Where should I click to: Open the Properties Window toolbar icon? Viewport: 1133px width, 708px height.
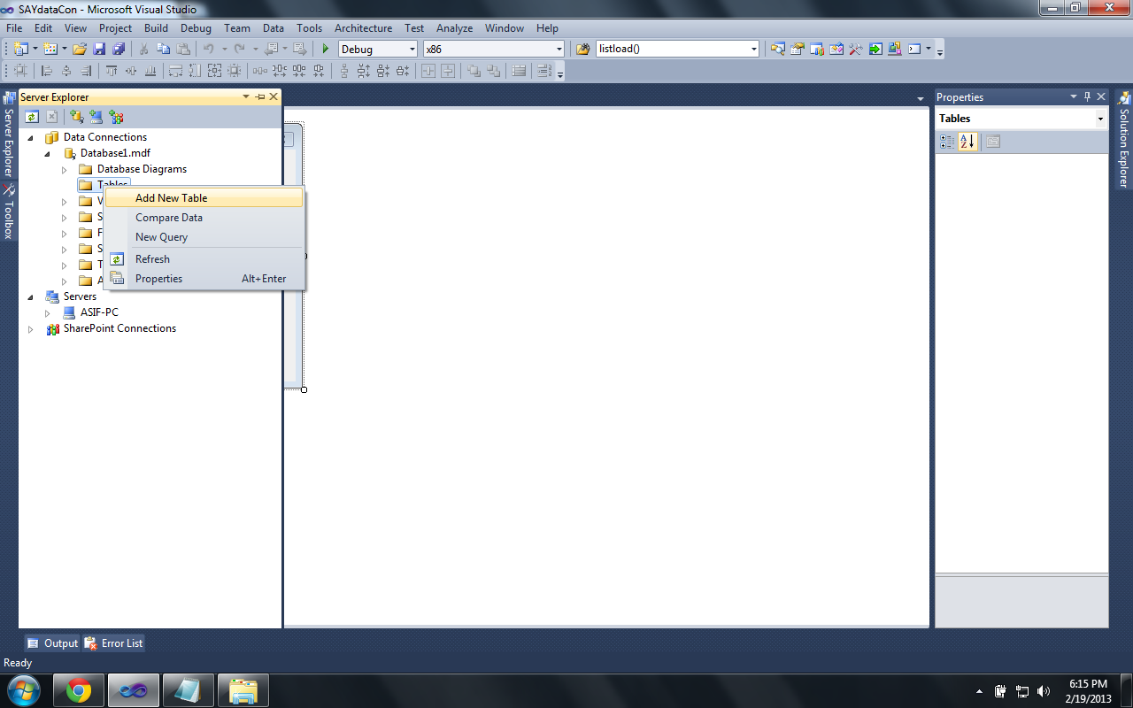click(798, 49)
